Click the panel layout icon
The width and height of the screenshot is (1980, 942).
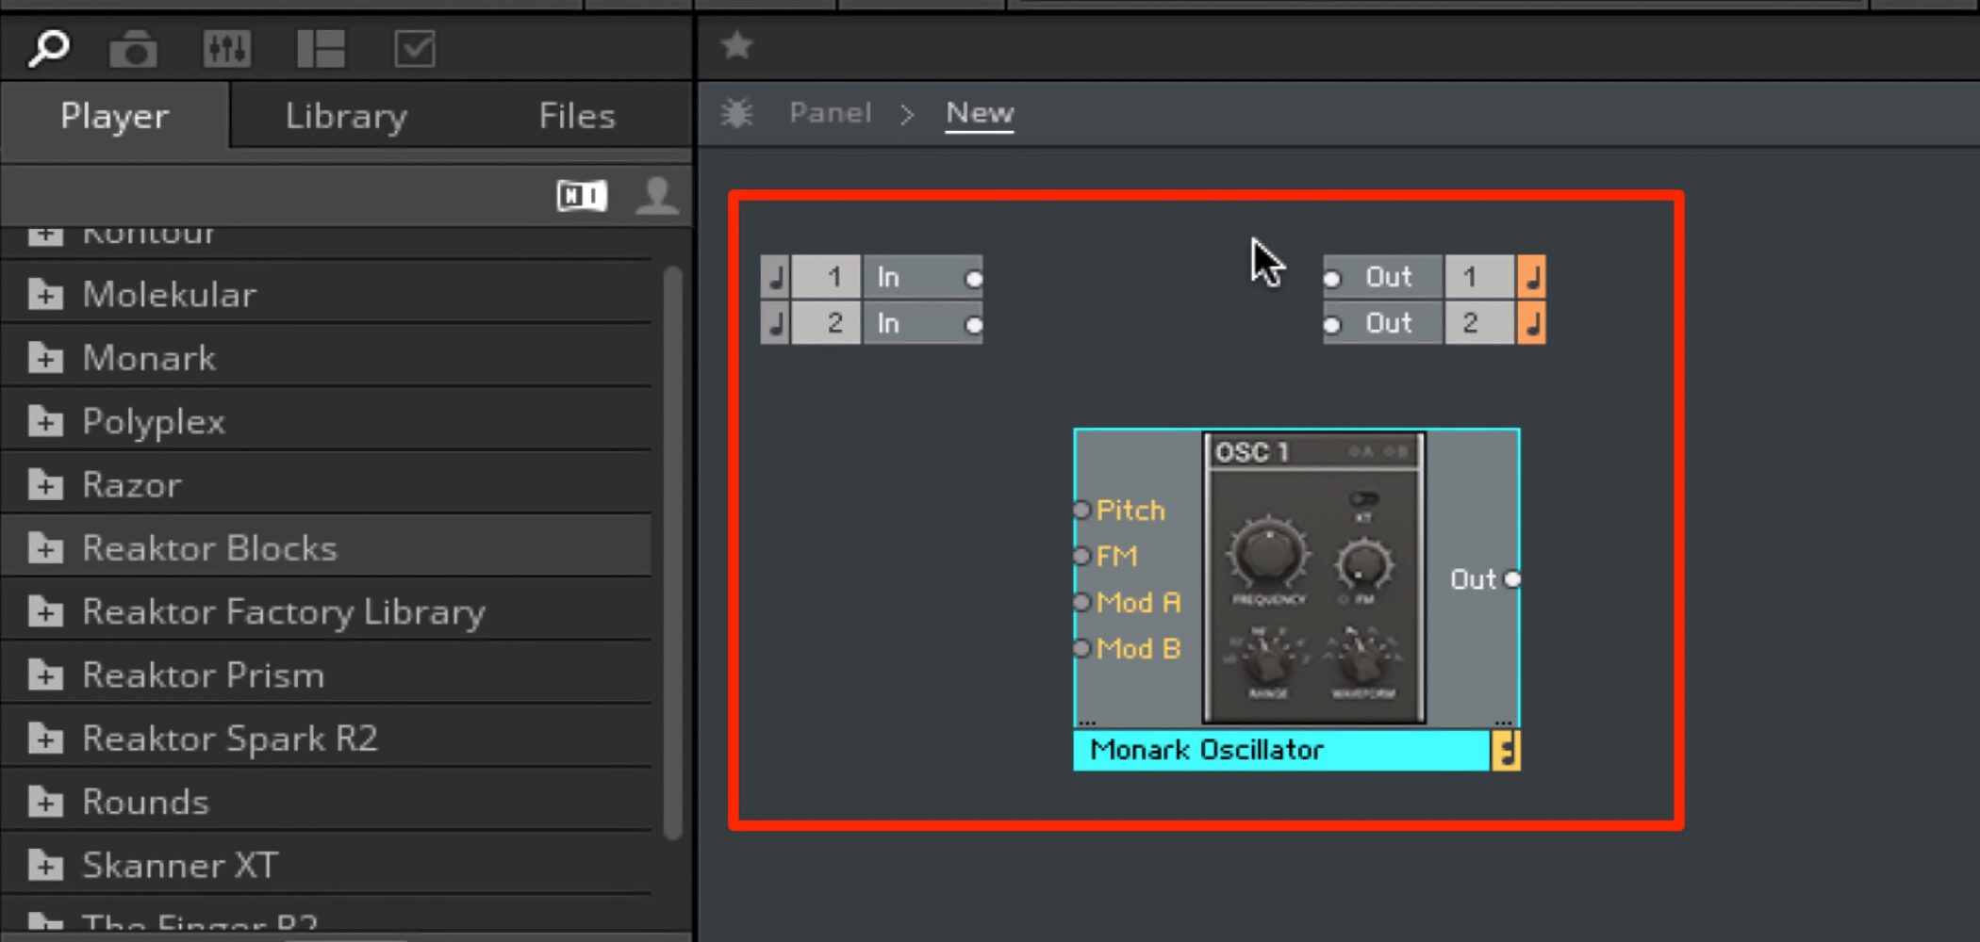(321, 49)
